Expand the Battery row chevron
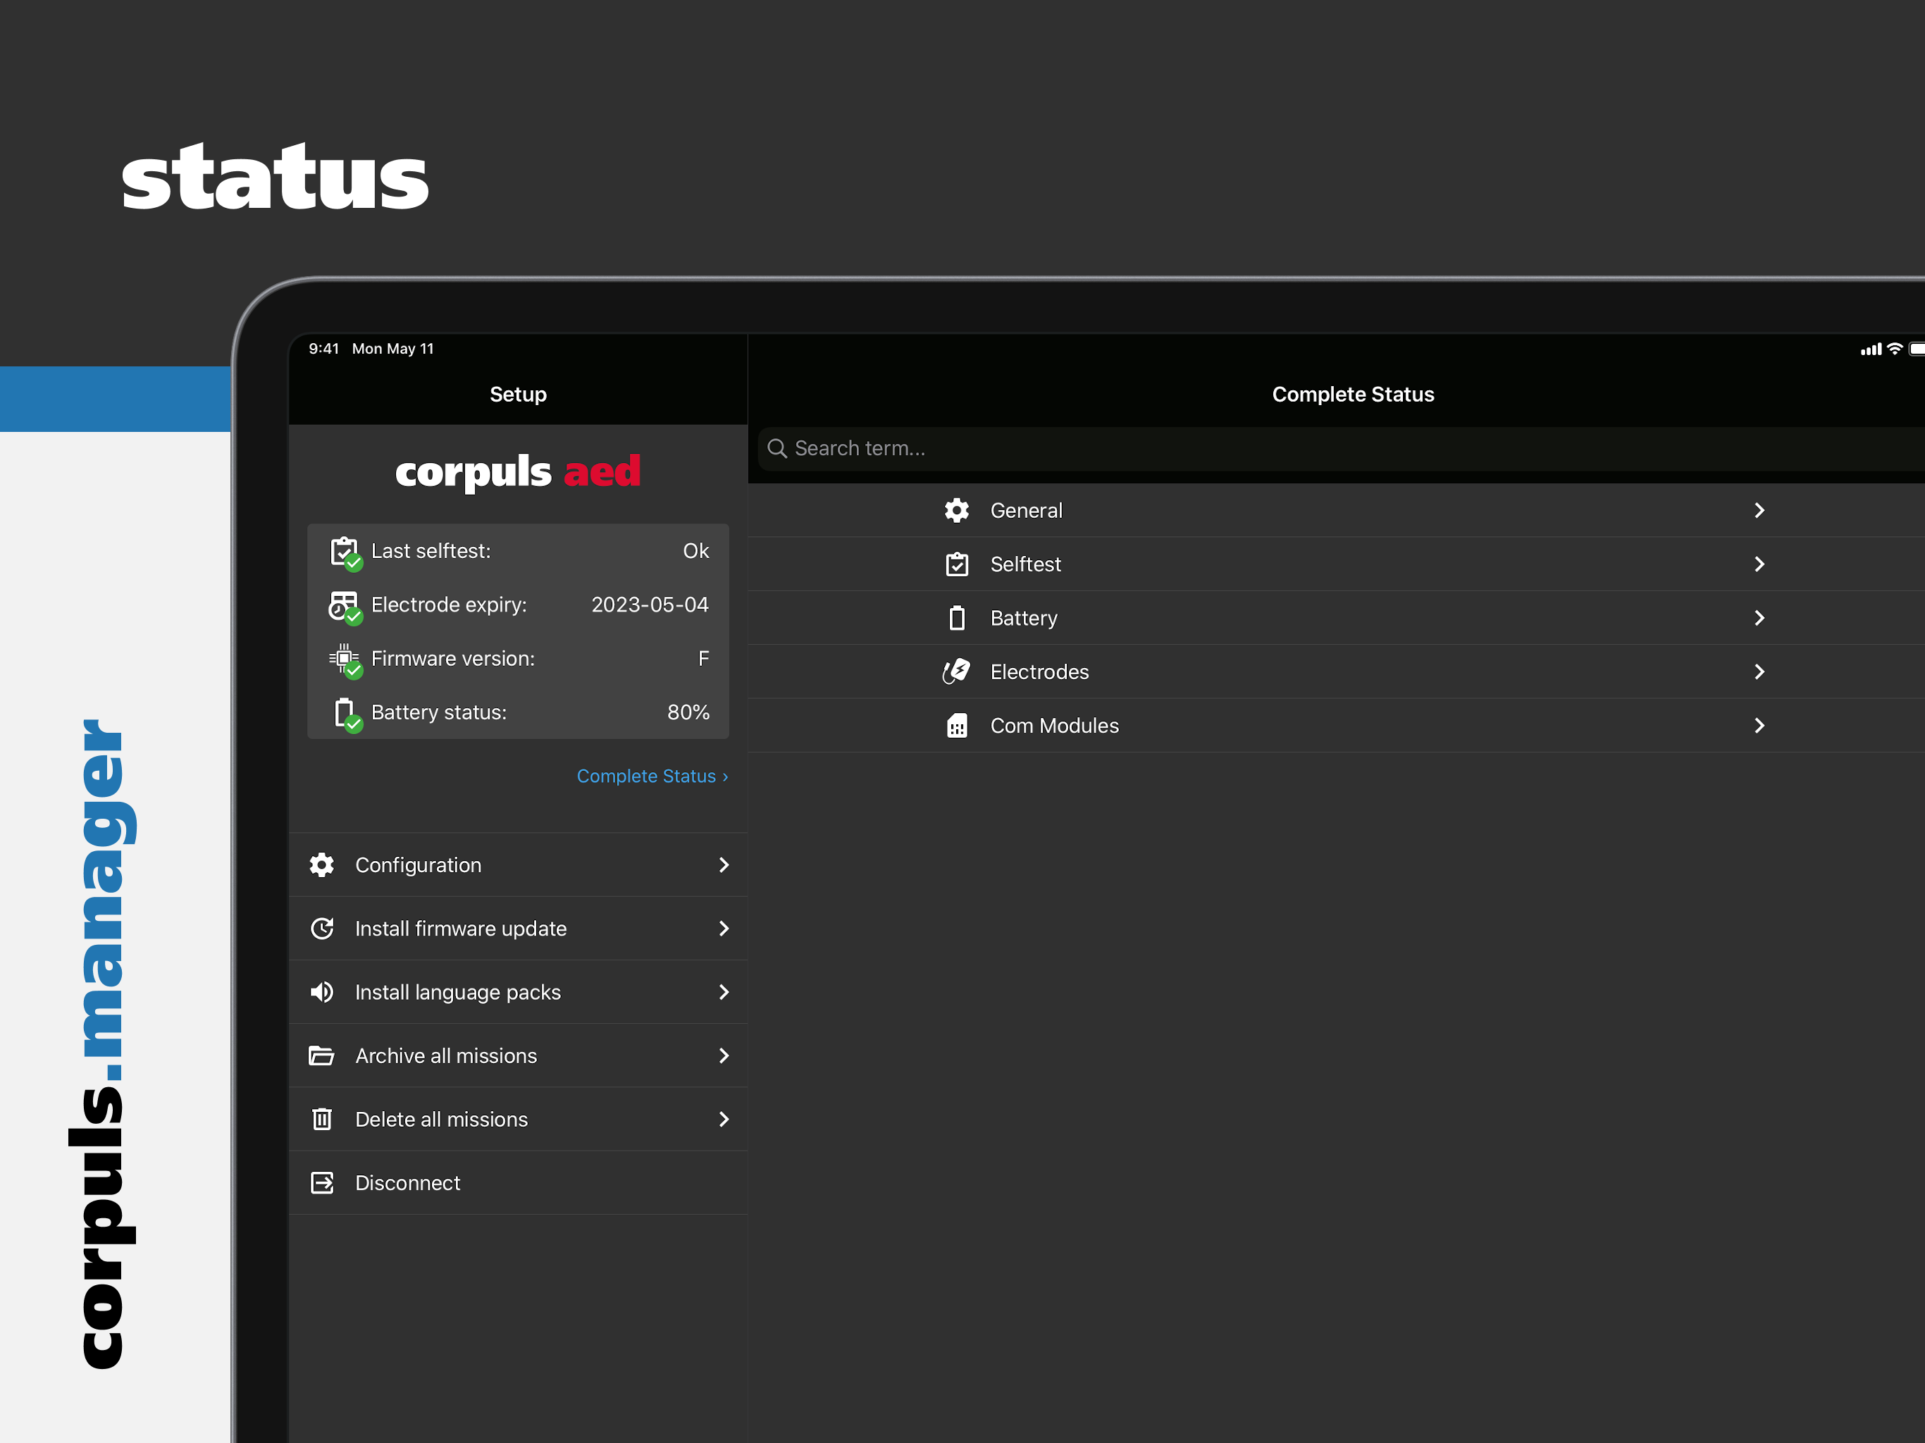This screenshot has width=1925, height=1443. (x=1759, y=618)
